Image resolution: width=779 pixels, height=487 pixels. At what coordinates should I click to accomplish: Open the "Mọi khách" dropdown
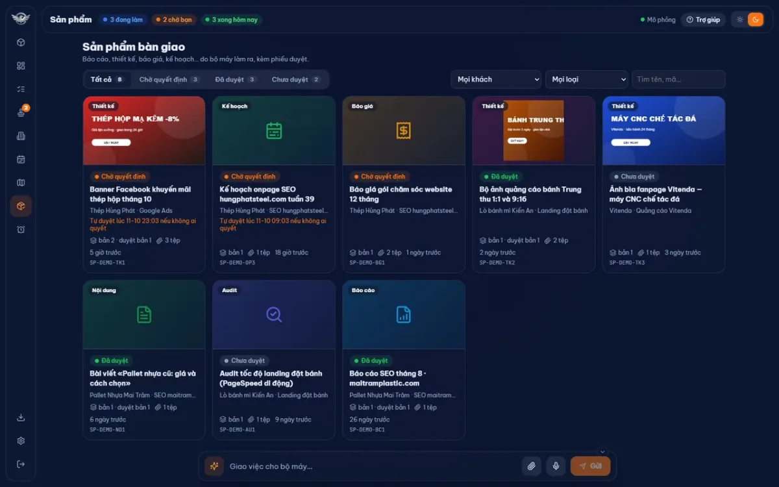pos(496,79)
